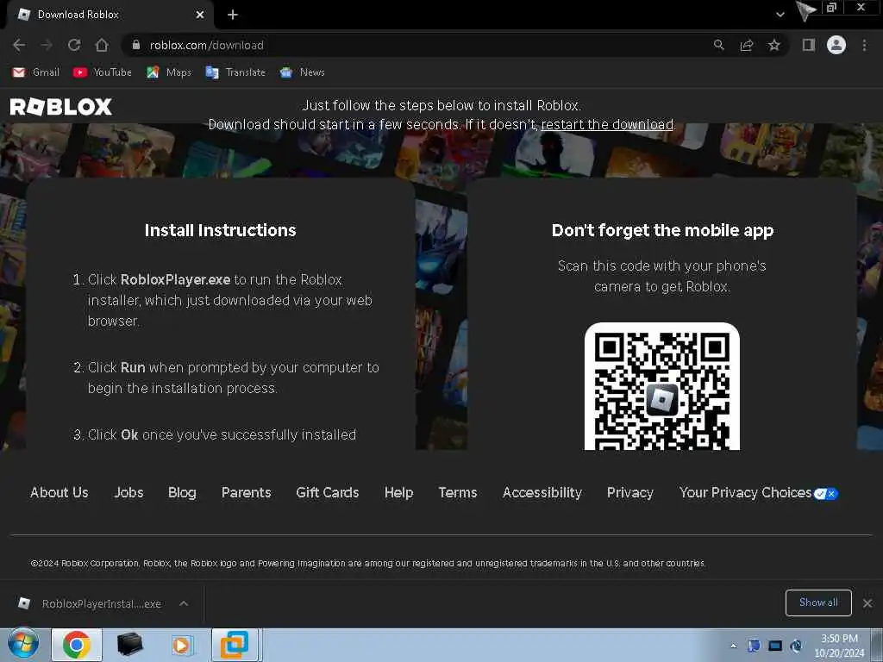Click the privacy choices toggle icon
The height and width of the screenshot is (662, 883).
tap(825, 494)
